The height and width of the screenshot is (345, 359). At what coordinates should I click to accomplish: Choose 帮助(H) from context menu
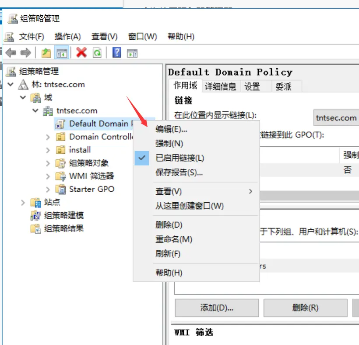point(196,273)
